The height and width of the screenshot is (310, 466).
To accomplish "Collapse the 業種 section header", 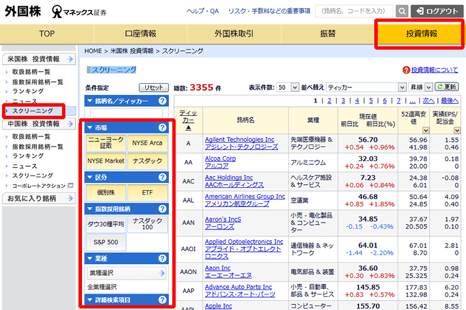I will click(127, 259).
